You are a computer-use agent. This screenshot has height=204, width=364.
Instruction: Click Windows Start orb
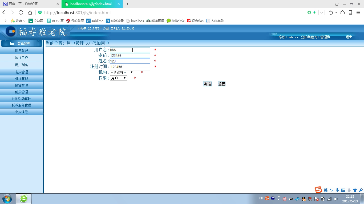pyautogui.click(x=7, y=199)
